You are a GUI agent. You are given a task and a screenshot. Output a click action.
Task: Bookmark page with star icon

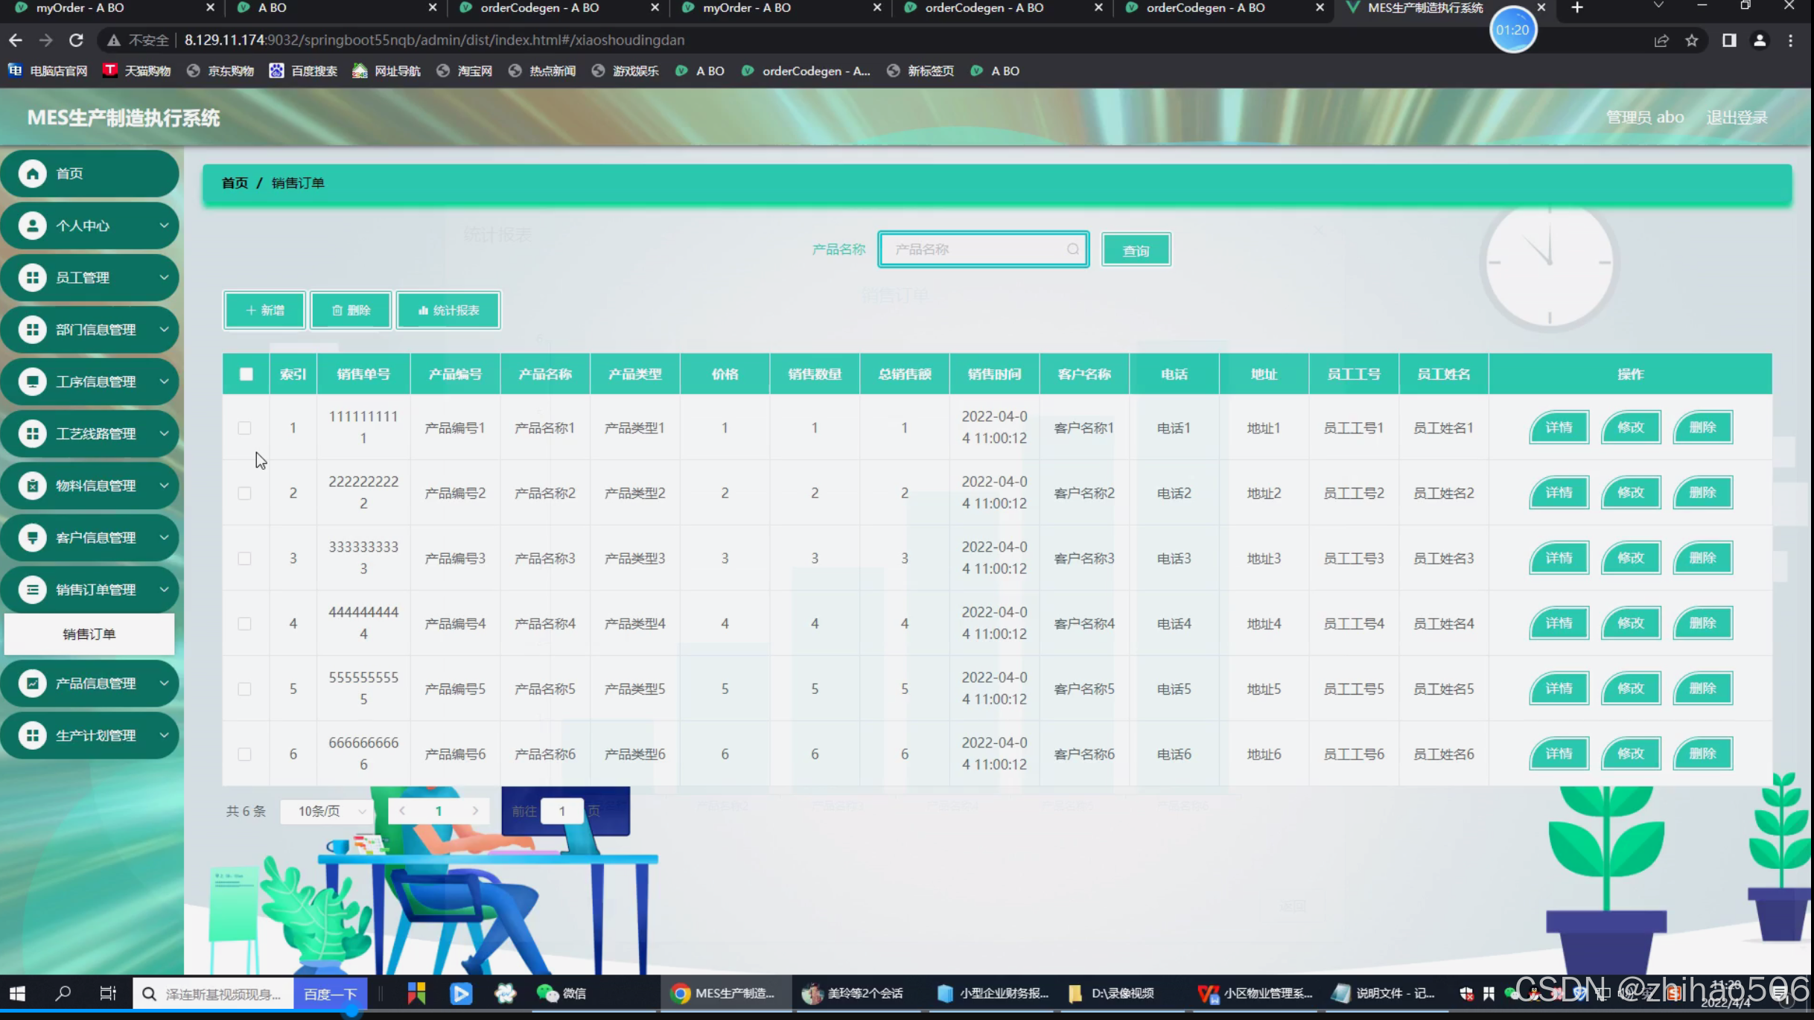point(1692,40)
